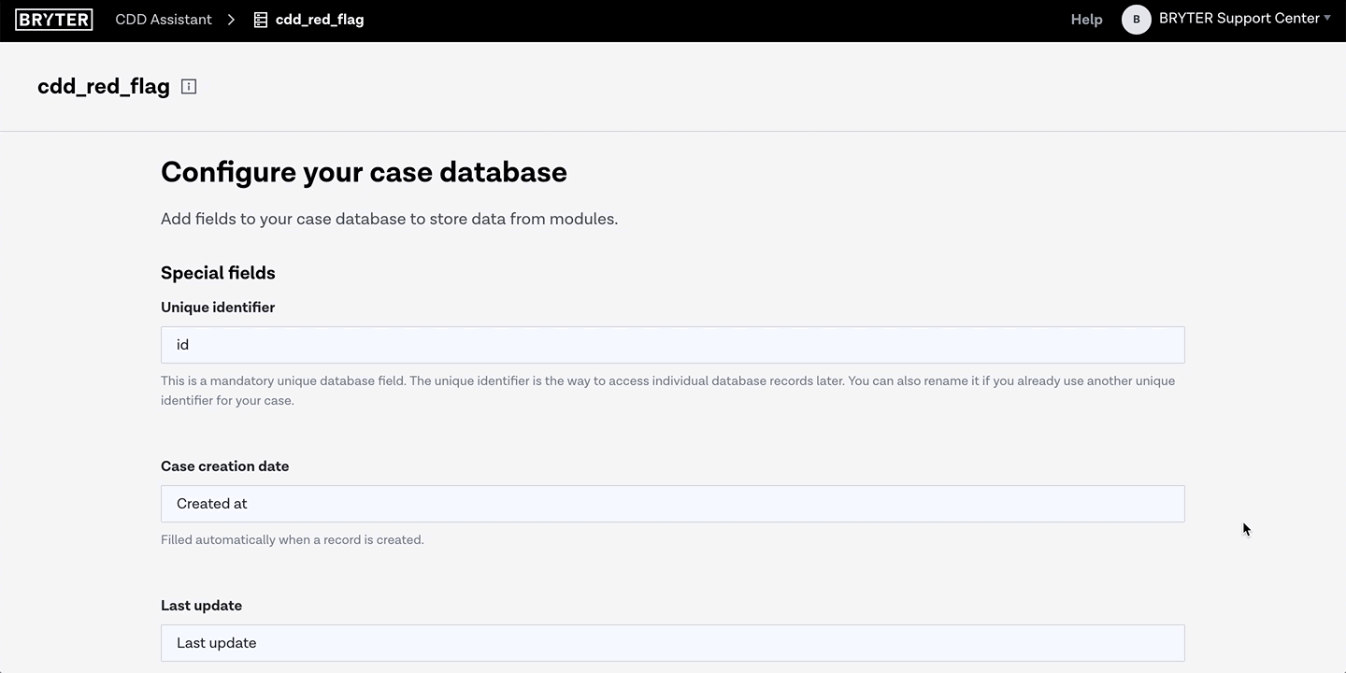Click the BRYTER logo
Image resolution: width=1346 pixels, height=673 pixels.
[54, 20]
